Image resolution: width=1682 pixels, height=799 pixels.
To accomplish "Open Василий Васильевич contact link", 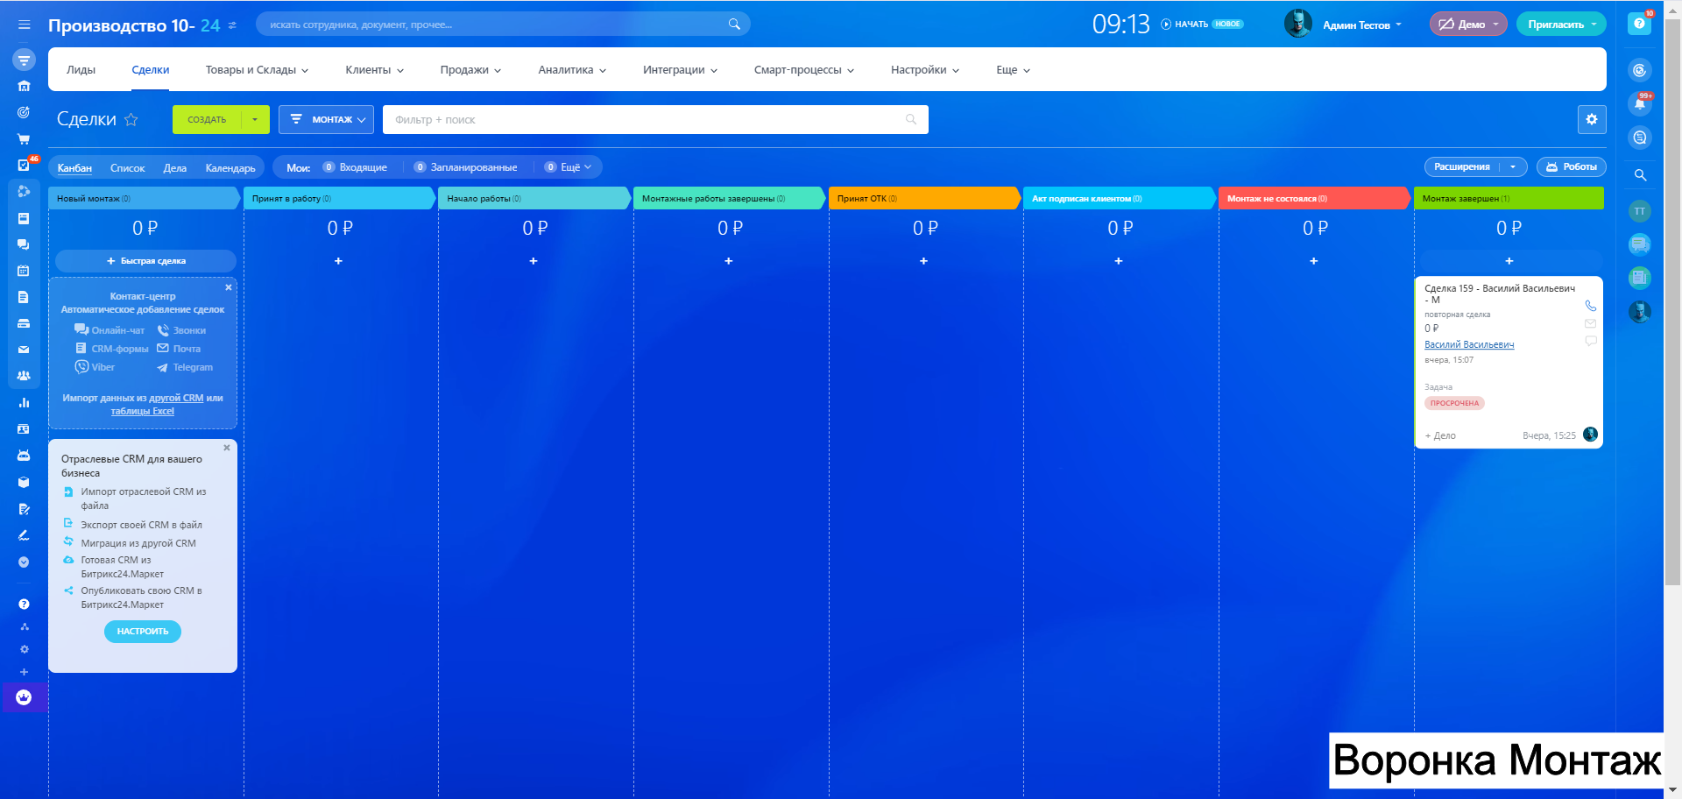I will 1469,344.
